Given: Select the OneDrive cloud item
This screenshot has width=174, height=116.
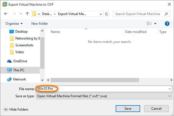Looking at the screenshot, I should pos(20,61).
